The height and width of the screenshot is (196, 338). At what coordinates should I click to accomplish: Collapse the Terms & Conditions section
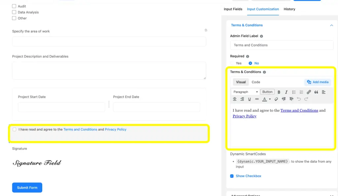[331, 25]
